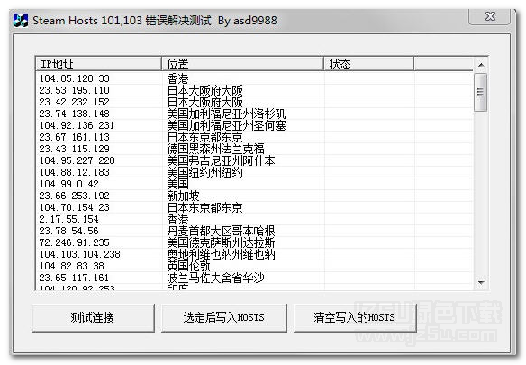Click the 清空写入的HOSTS button
Image resolution: width=526 pixels, height=365 pixels.
coord(355,317)
